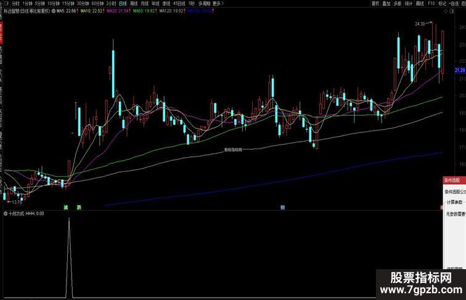This screenshot has width=466, height=300.
Task: Click the green 跌 event marker
Action: tap(79, 208)
